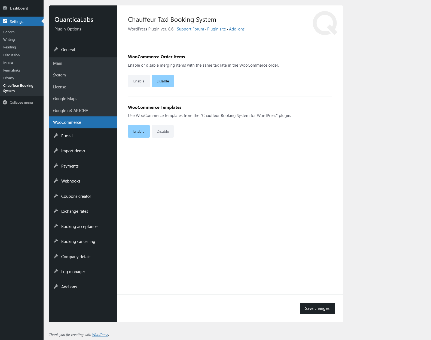Viewport: 431px width, 340px height.
Task: Select the License sub-tab
Action: 83,87
